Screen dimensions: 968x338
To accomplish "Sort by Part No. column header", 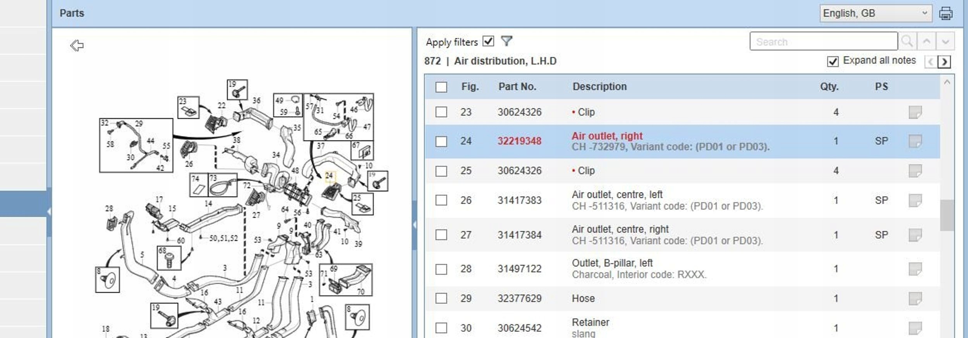I will [x=517, y=87].
